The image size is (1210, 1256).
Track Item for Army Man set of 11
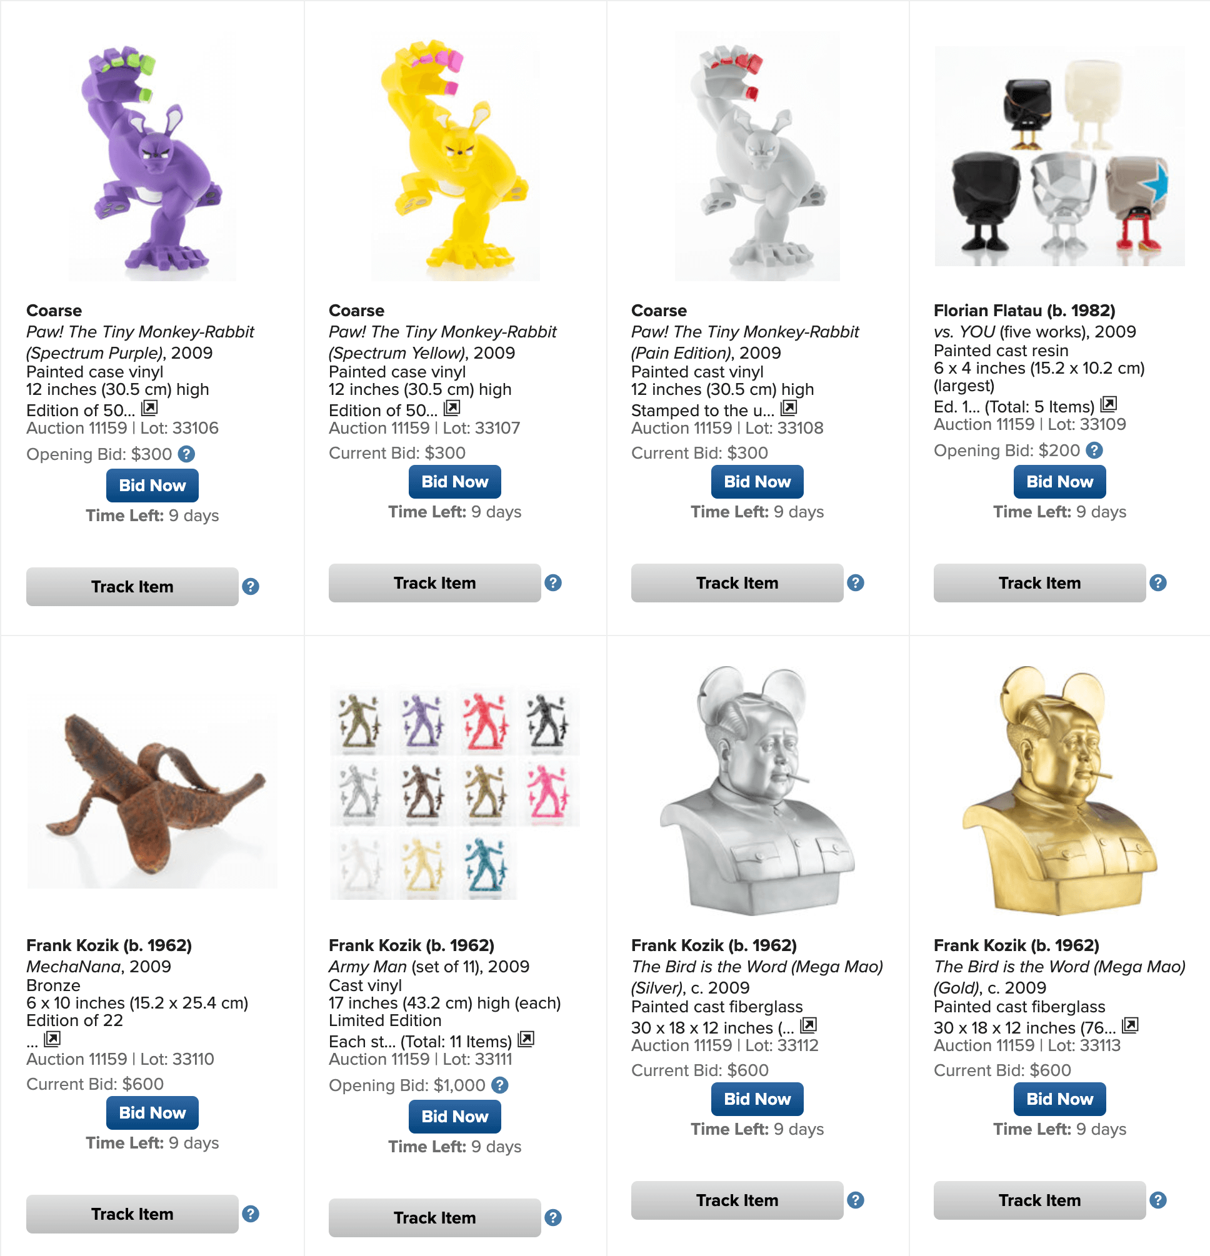point(434,1217)
